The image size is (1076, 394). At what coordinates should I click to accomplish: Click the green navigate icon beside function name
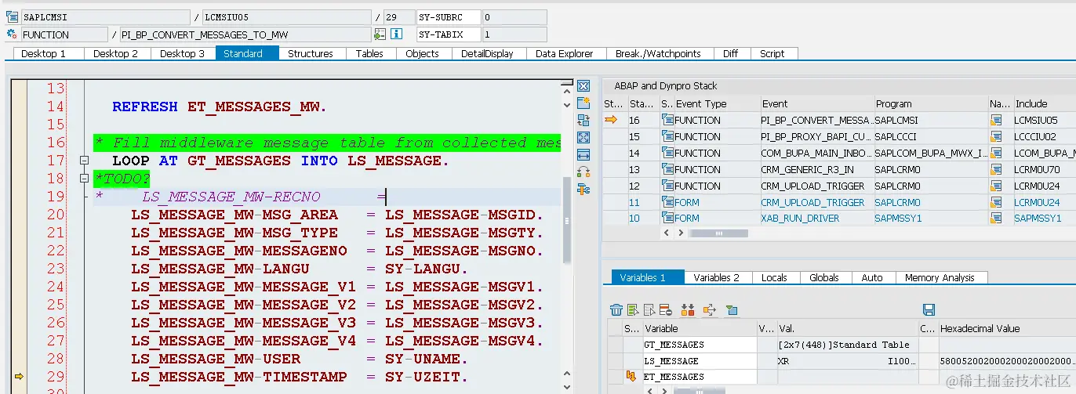click(380, 34)
